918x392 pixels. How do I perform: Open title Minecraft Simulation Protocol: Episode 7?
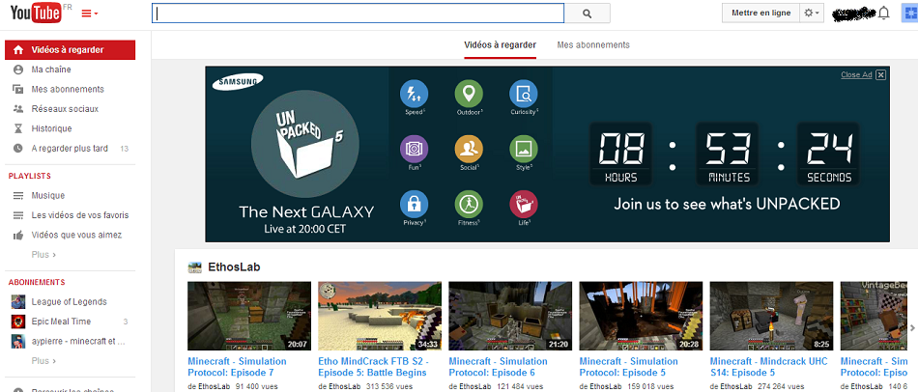(237, 367)
